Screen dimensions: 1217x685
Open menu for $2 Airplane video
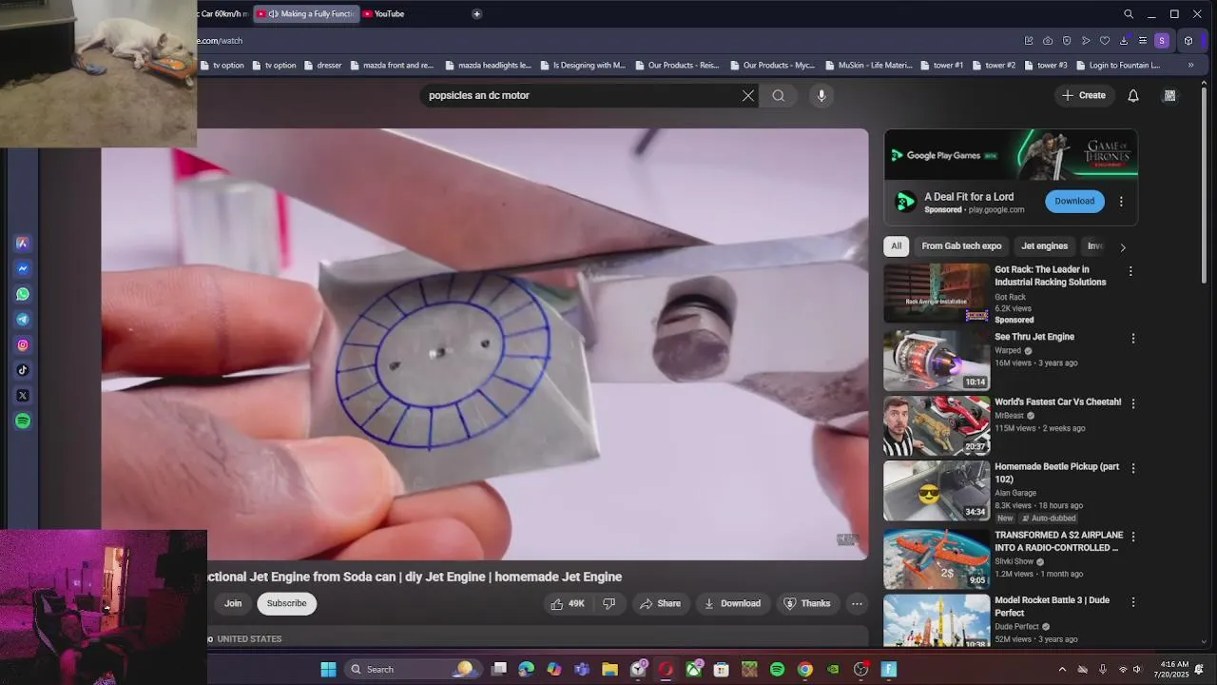(1132, 537)
